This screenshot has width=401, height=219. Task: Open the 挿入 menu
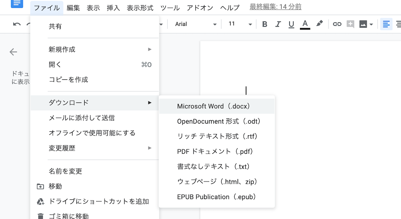(113, 8)
